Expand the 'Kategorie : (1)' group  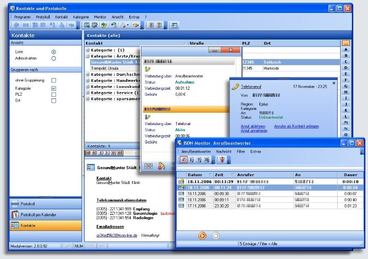pyautogui.click(x=87, y=50)
